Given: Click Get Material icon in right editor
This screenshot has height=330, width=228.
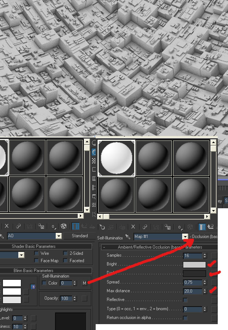Looking at the screenshot, I should point(102,227).
